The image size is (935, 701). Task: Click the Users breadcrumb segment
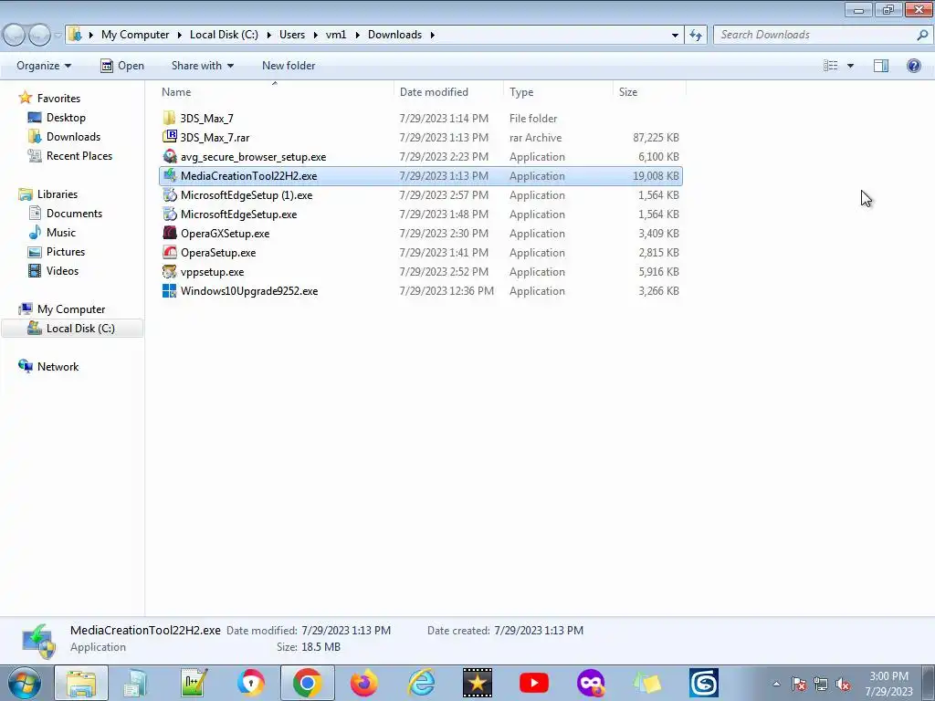click(292, 35)
